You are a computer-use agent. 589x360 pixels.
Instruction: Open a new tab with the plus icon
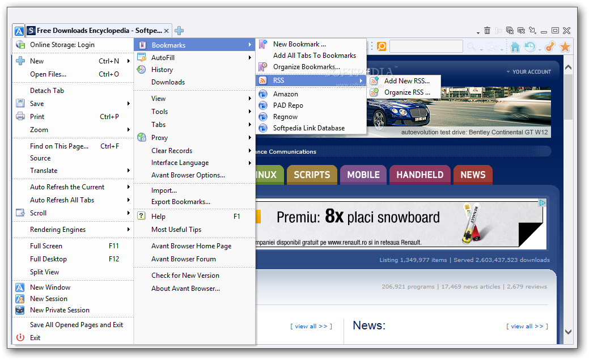click(179, 31)
